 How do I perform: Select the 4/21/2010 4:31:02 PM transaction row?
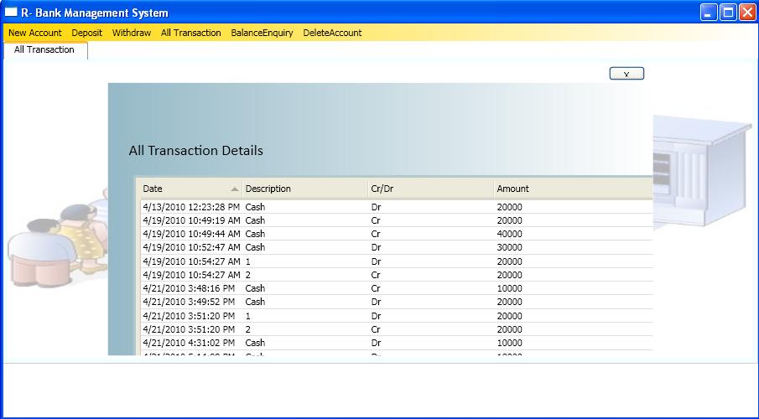397,343
